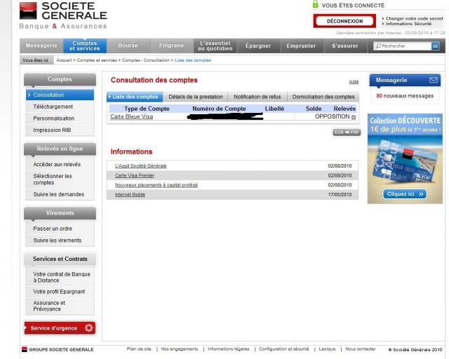Viewport: 449px width, 359px height.
Task: Open the S'assurer menu
Action: 345,46
